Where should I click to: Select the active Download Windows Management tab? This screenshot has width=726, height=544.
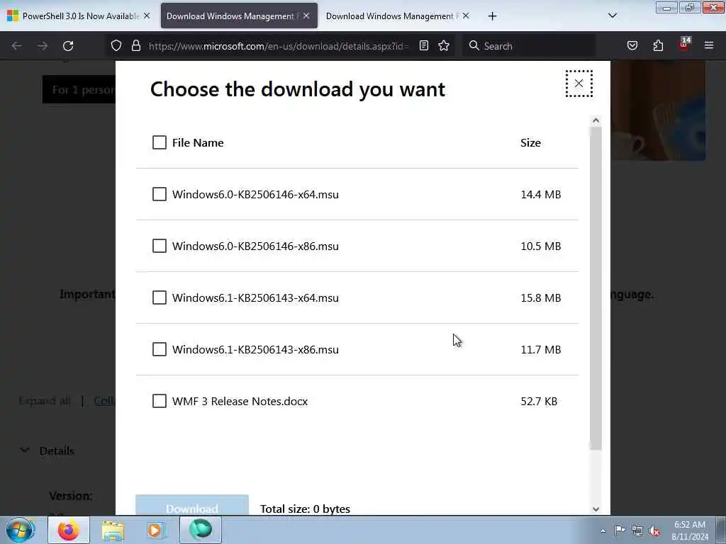click(239, 16)
